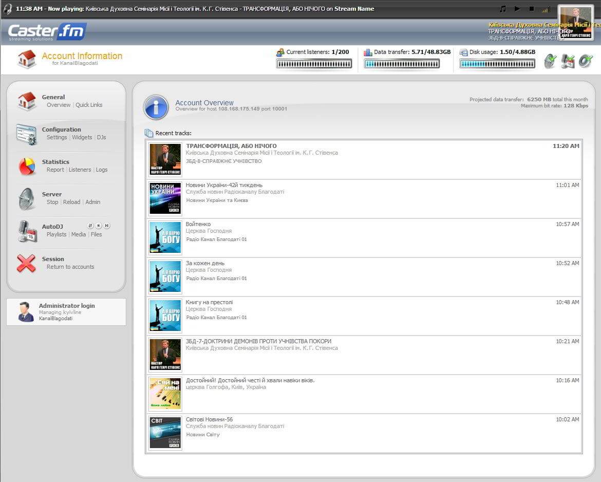
Task: Open Configuration Settings link
Action: click(57, 137)
